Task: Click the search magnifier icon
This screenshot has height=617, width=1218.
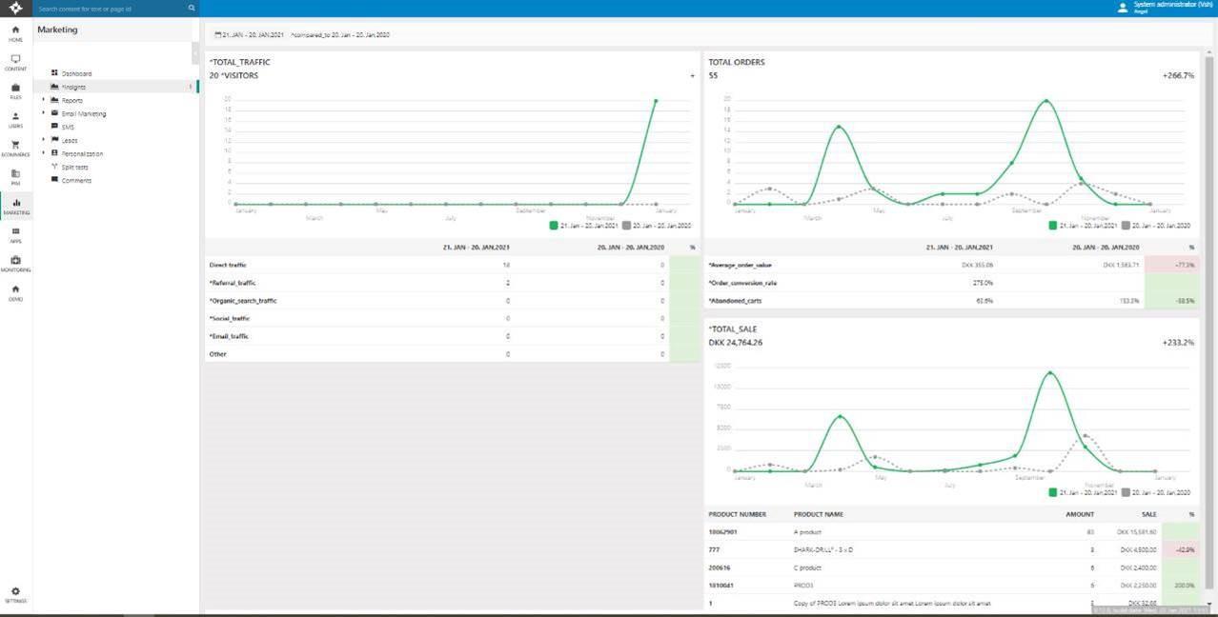Action: 192,9
